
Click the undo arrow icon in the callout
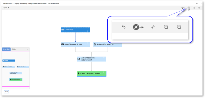[x=123, y=27]
